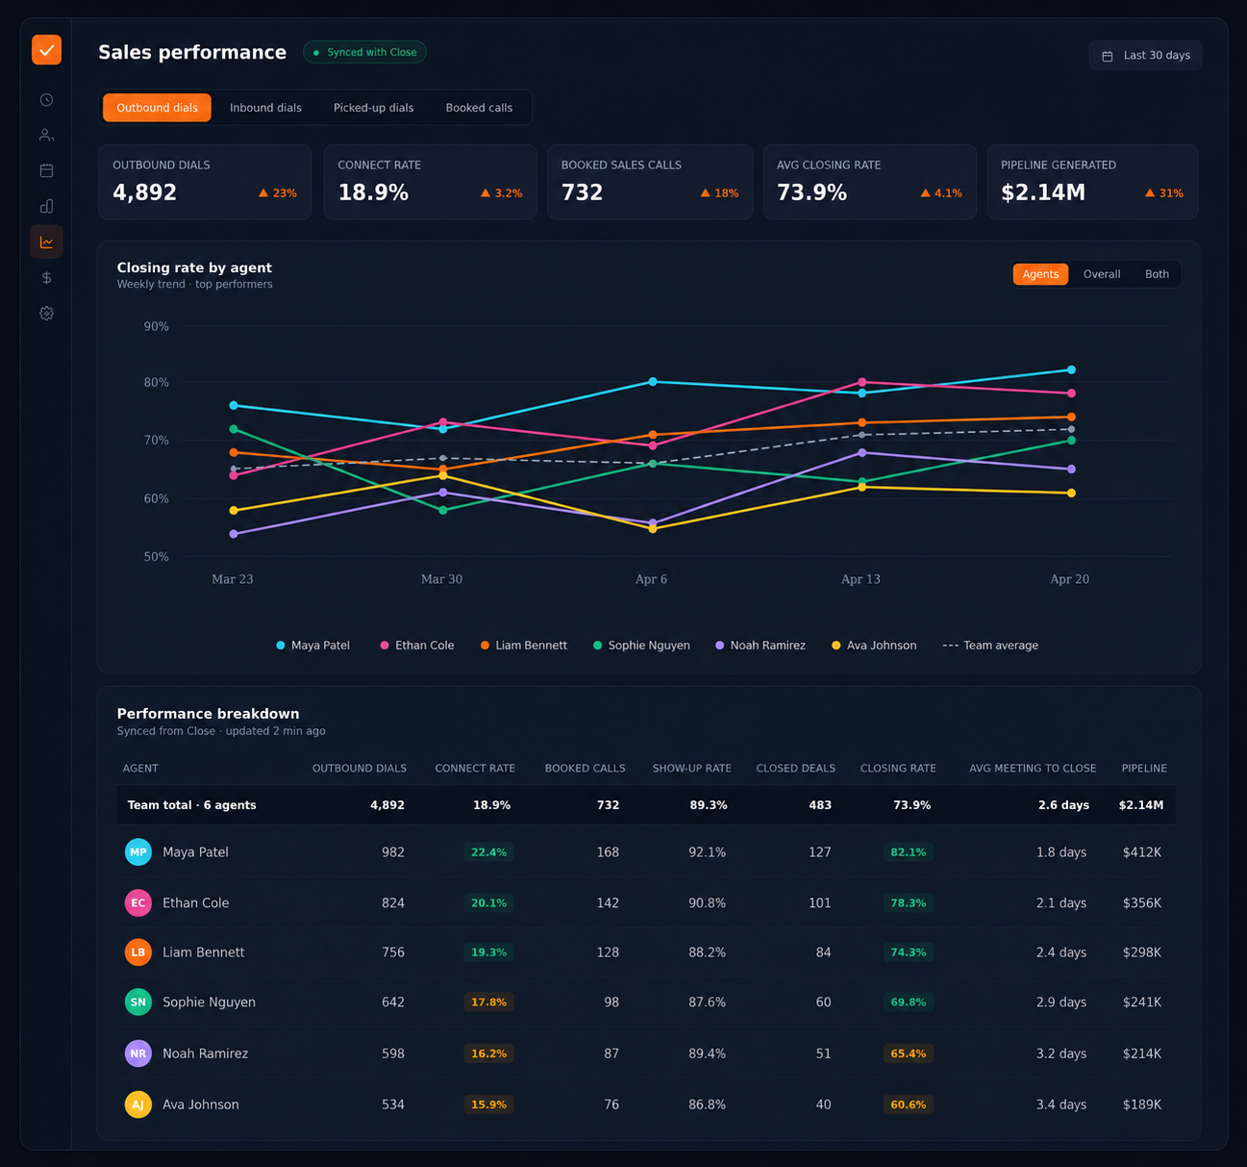Open the Connect Rate 18.9% stat card
The width and height of the screenshot is (1247, 1167).
[430, 182]
